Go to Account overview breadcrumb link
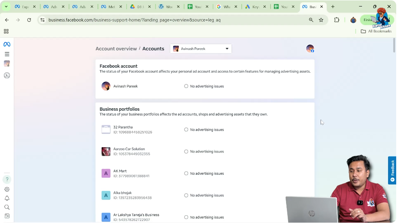Viewport: 397px width, 223px height. pyautogui.click(x=116, y=49)
